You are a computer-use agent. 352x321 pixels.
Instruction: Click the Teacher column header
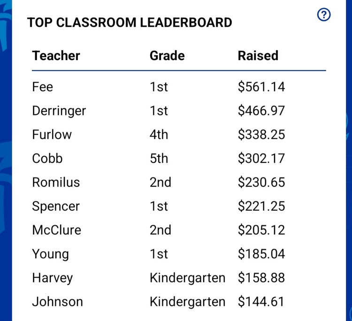click(56, 56)
